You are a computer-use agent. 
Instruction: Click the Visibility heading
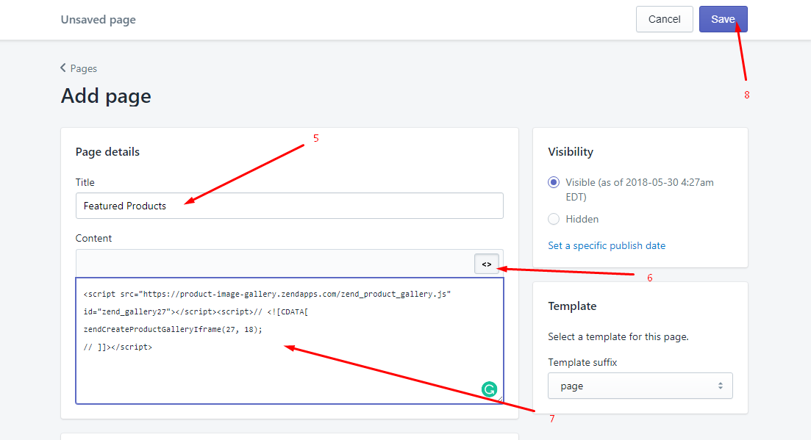coord(571,152)
